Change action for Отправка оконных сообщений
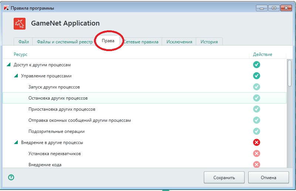296x191 pixels. pos(256,120)
